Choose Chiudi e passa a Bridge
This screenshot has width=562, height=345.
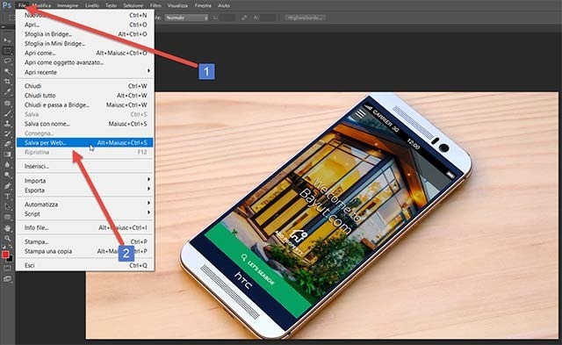pyautogui.click(x=84, y=105)
